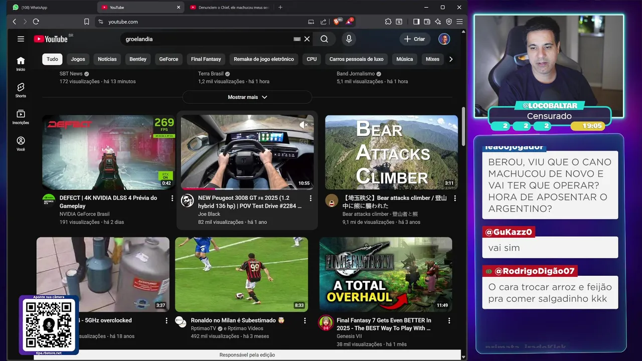
Task: Open the account avatar menu
Action: click(444, 39)
